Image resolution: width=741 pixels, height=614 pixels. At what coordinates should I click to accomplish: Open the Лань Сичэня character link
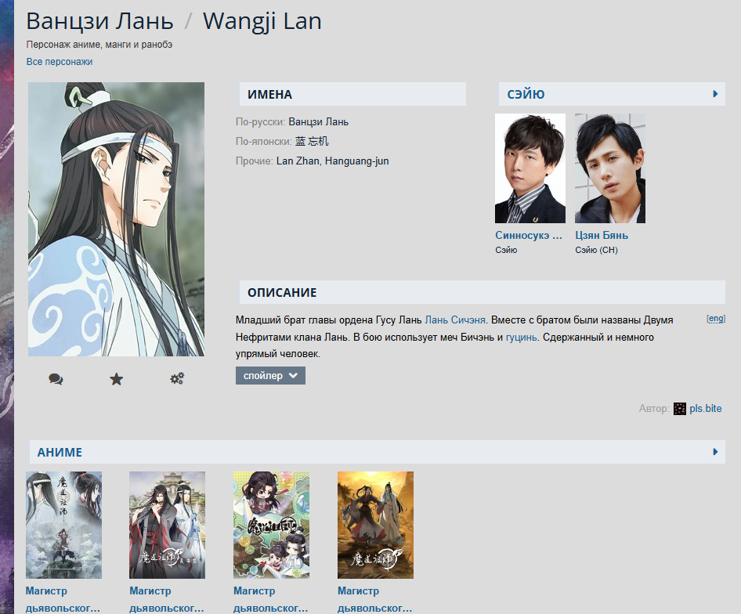click(x=455, y=320)
